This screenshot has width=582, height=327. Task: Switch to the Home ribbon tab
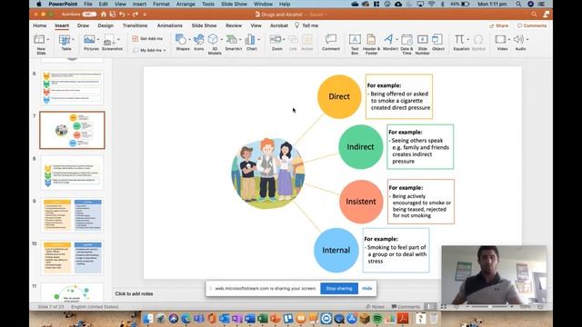click(40, 25)
